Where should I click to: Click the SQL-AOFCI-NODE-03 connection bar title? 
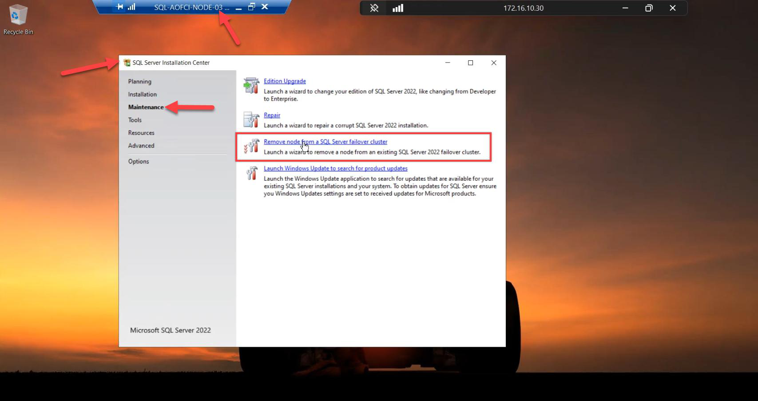click(192, 8)
